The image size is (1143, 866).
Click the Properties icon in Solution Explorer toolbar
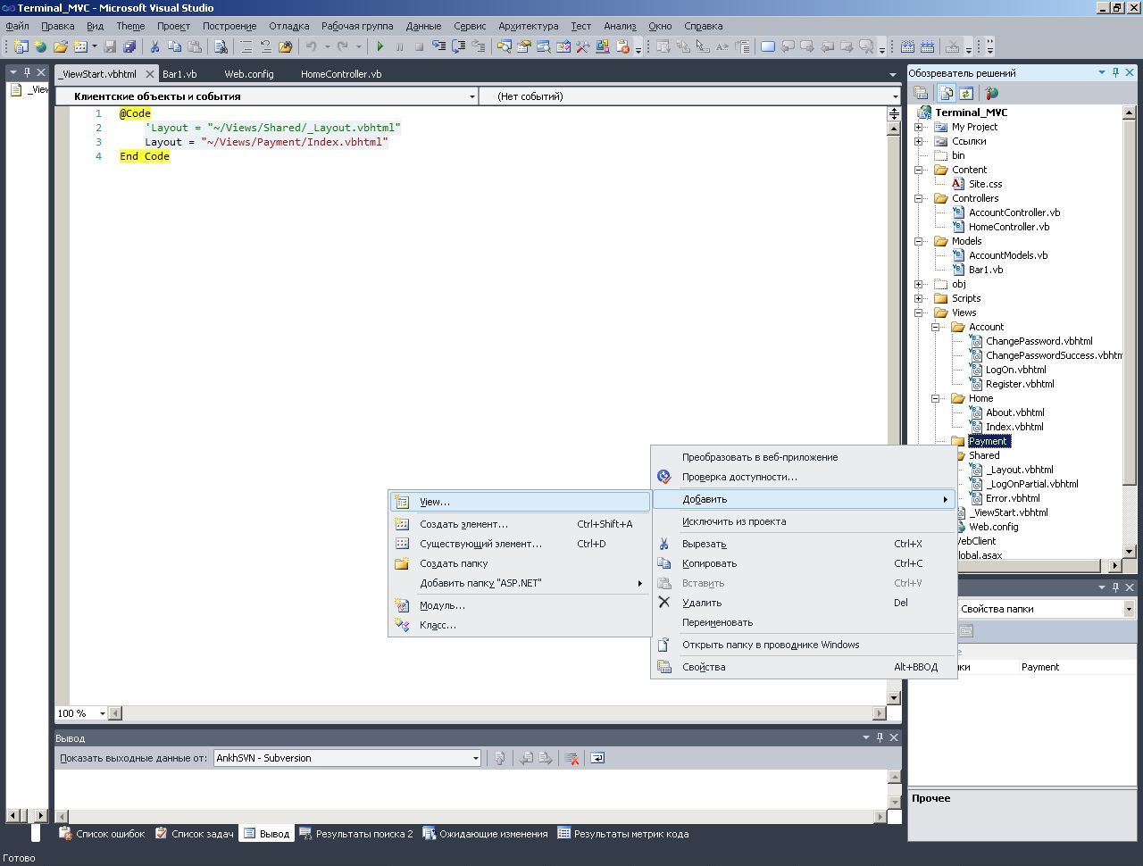coord(921,93)
